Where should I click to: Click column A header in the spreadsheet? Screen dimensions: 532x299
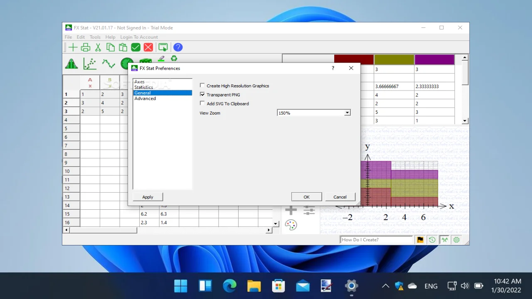[x=90, y=82]
